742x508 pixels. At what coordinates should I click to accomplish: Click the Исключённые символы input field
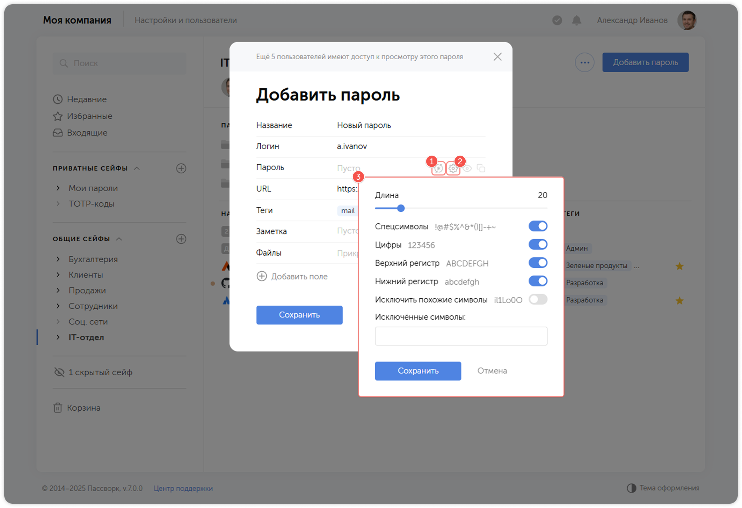(x=461, y=336)
